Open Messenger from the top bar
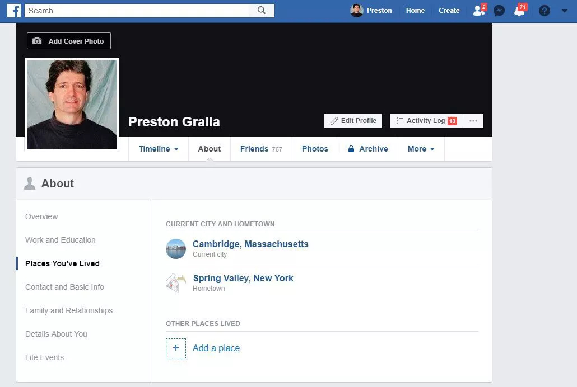 click(499, 10)
